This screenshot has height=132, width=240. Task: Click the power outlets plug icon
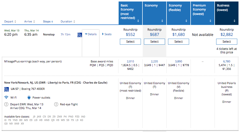click(x=29, y=97)
